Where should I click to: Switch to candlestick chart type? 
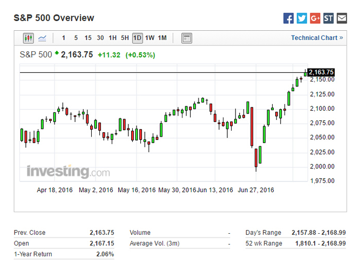[x=29, y=38]
